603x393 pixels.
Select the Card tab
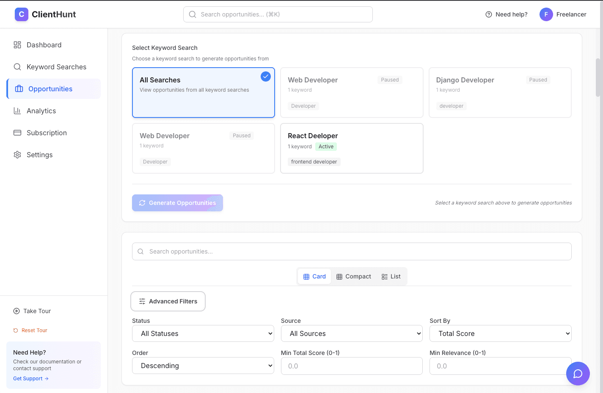(x=314, y=276)
